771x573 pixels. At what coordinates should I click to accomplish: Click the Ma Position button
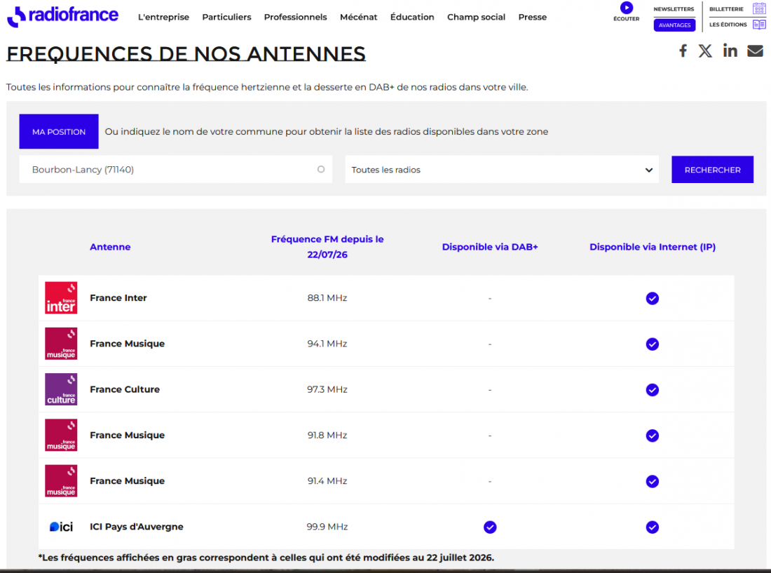(58, 131)
